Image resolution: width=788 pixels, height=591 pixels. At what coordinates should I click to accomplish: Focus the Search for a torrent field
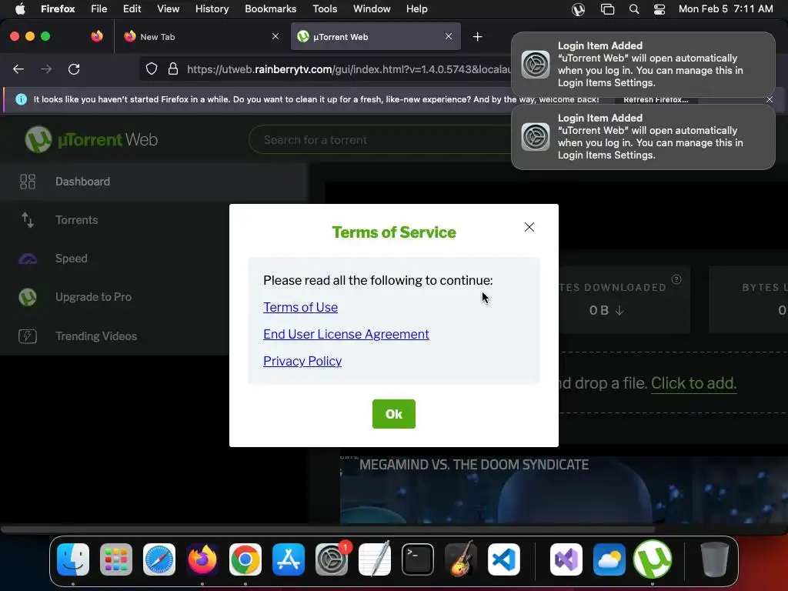coord(382,140)
